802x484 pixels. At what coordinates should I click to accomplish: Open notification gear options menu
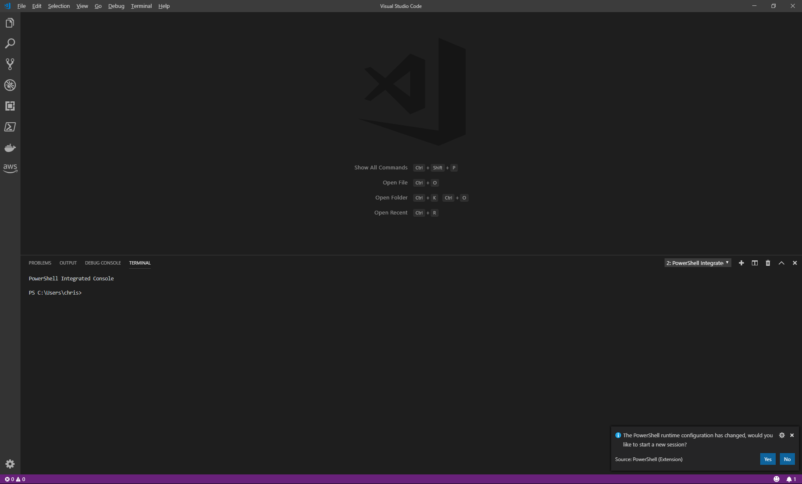pos(782,435)
